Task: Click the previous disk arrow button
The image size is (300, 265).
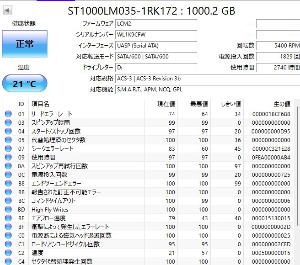Action: [7, 11]
